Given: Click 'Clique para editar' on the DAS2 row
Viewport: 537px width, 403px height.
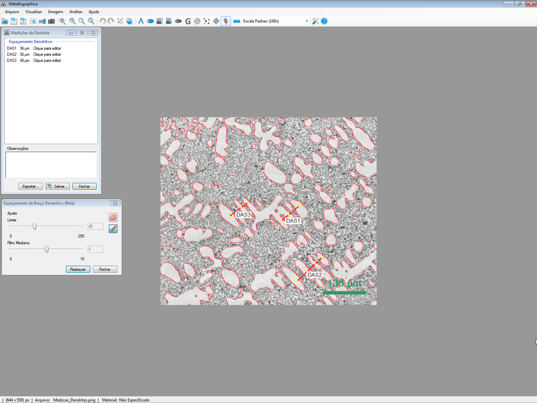Looking at the screenshot, I should (x=47, y=54).
